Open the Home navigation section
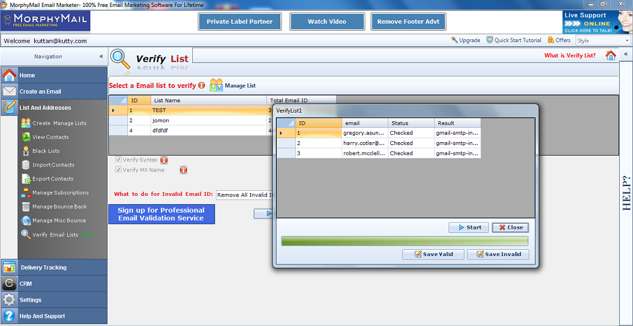This screenshot has height=326, width=633. [x=54, y=75]
